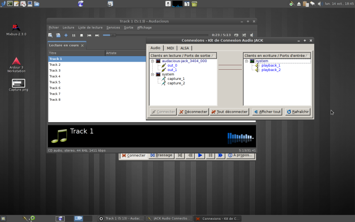
Task: Click the Audacious seek slider handle
Action: 113,35
